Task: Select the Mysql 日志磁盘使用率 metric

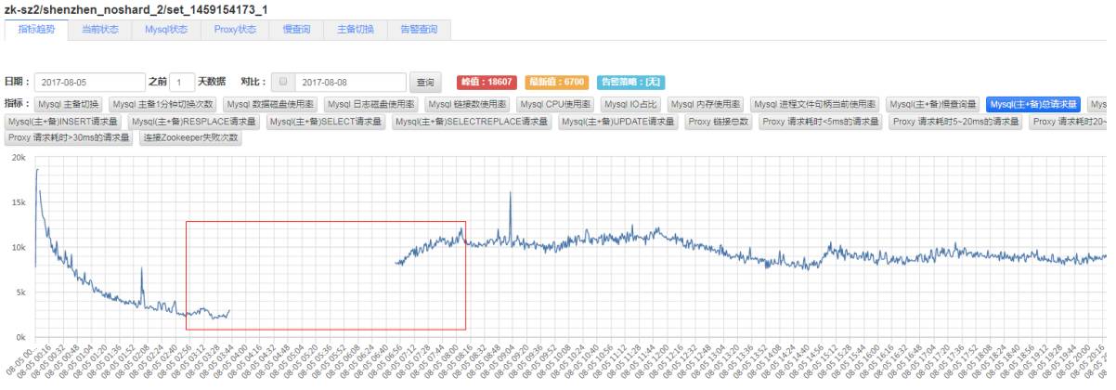Action: 372,104
